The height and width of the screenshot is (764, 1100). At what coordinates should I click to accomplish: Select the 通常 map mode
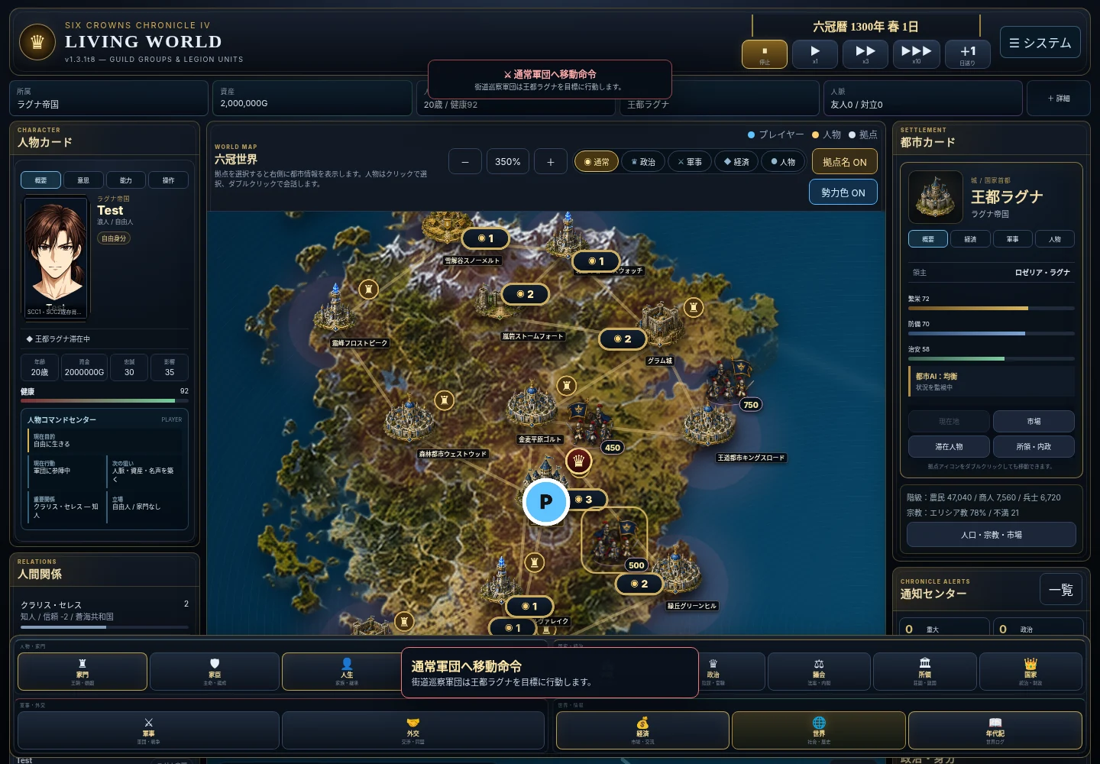(597, 162)
